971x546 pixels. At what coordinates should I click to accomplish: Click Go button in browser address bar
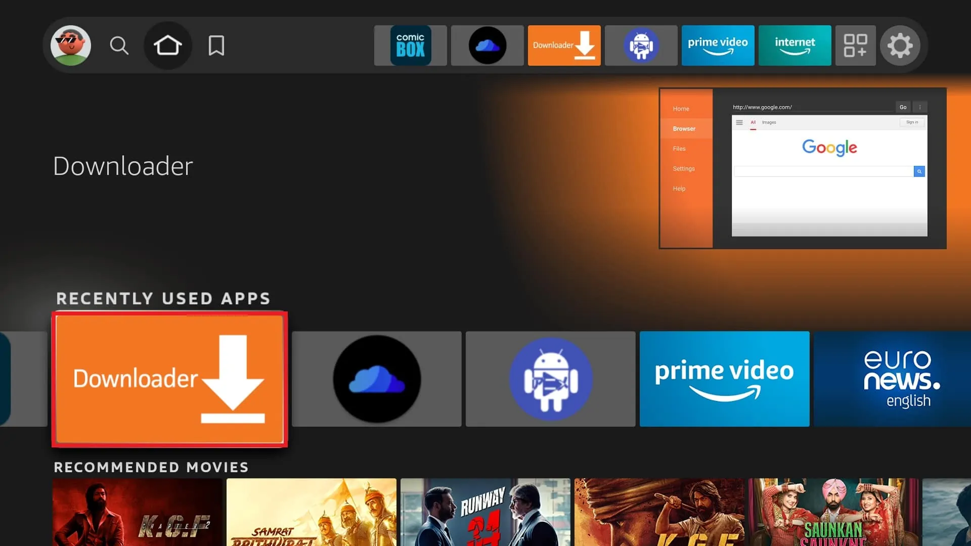pos(903,107)
